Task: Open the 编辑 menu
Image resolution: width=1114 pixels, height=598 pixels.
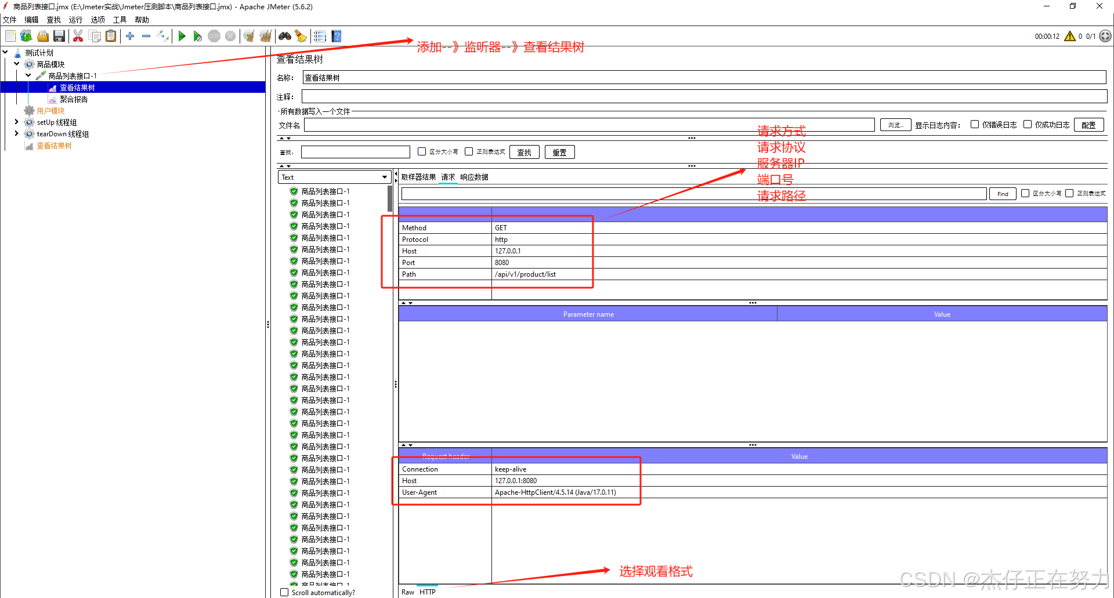Action: 31,20
